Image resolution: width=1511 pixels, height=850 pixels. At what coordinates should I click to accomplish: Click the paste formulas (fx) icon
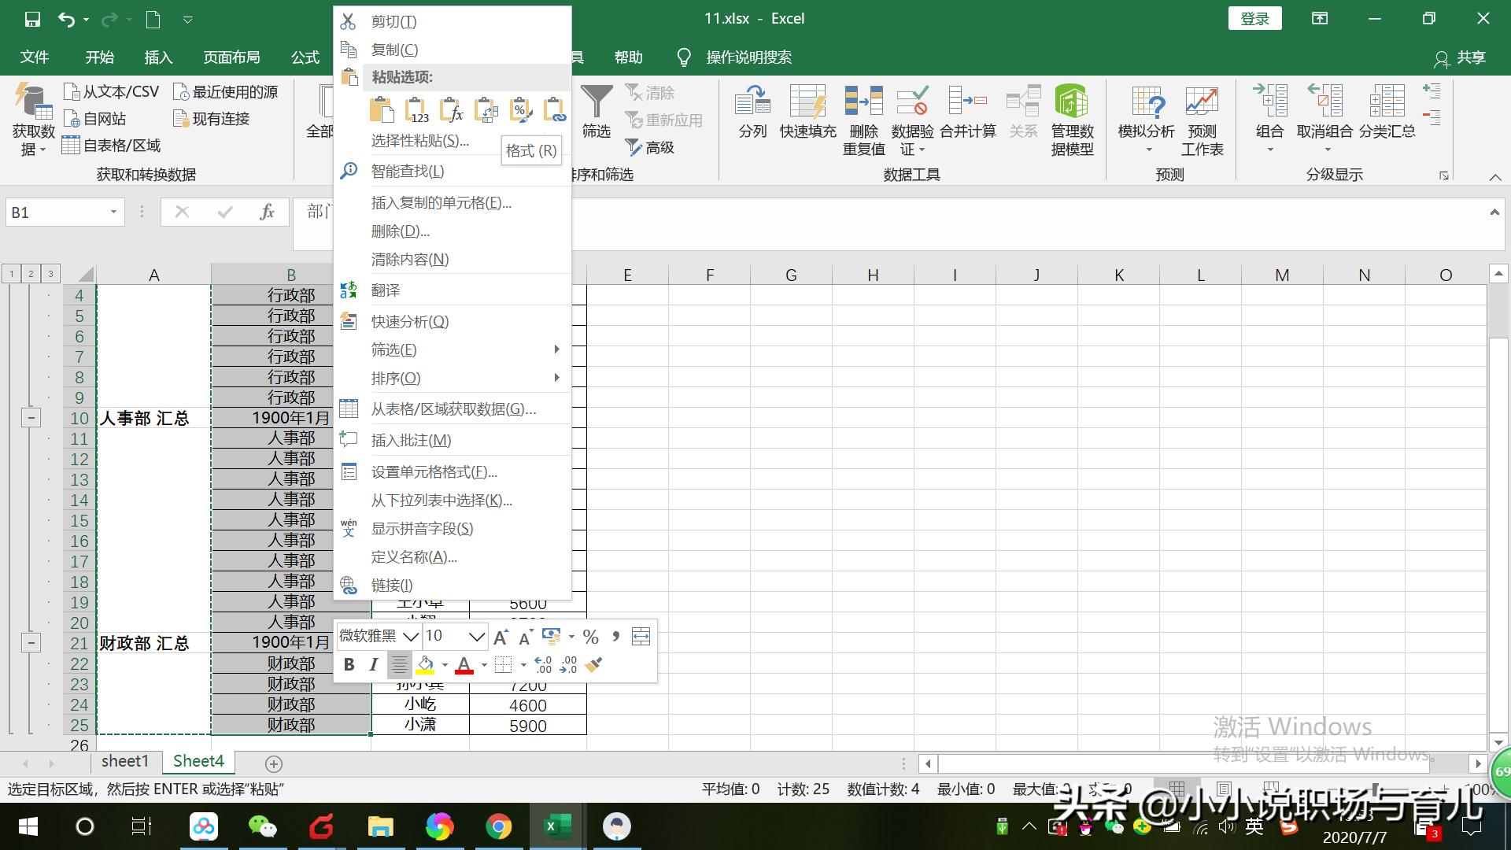[452, 110]
